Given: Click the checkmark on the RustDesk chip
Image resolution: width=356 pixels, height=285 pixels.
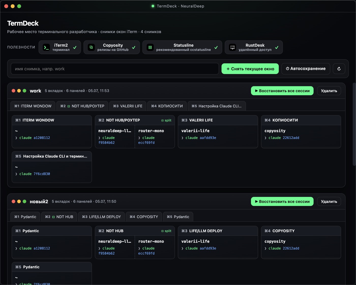Looking at the screenshot, I should pyautogui.click(x=277, y=47).
